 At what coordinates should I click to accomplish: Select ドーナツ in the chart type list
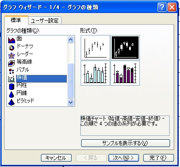25,46
